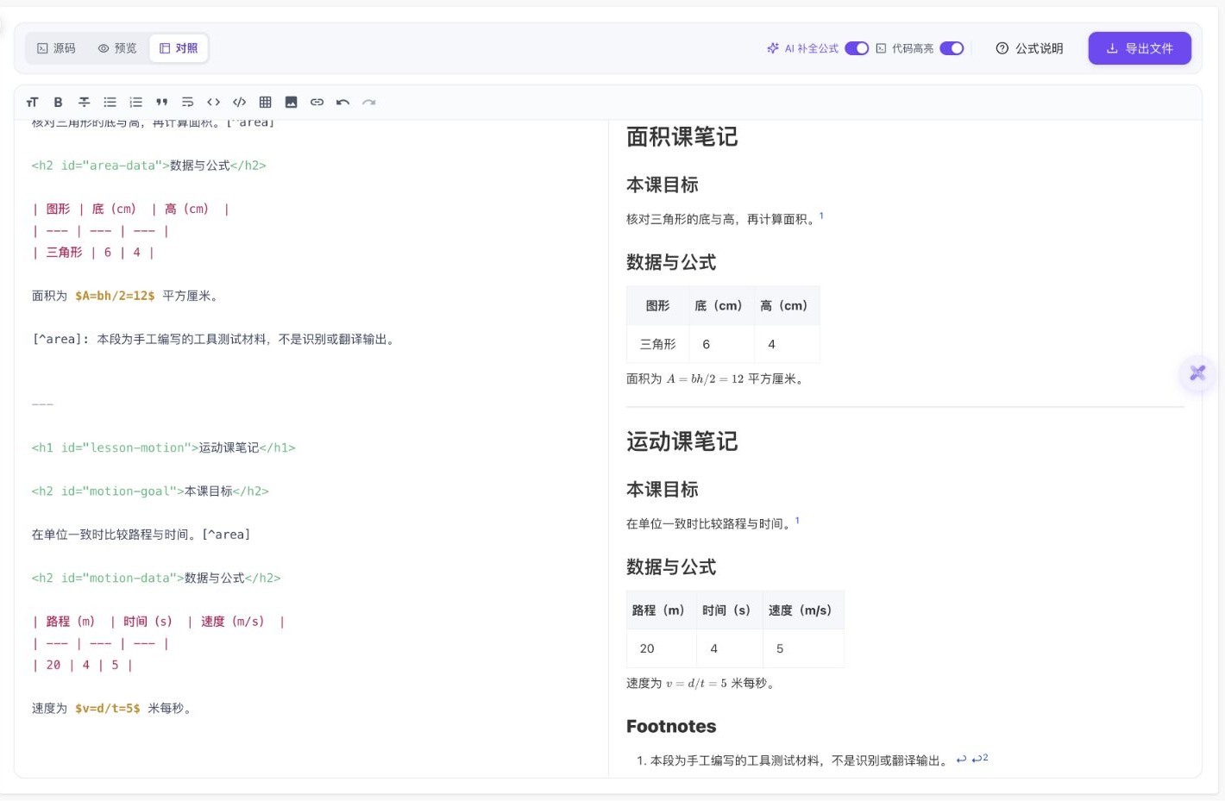Viewport: 1225px width, 801px height.
Task: Click the heading text-size icon
Action: coord(33,102)
